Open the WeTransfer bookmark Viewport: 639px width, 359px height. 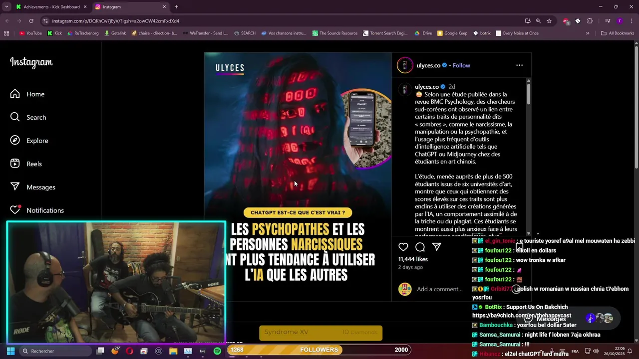tap(205, 33)
